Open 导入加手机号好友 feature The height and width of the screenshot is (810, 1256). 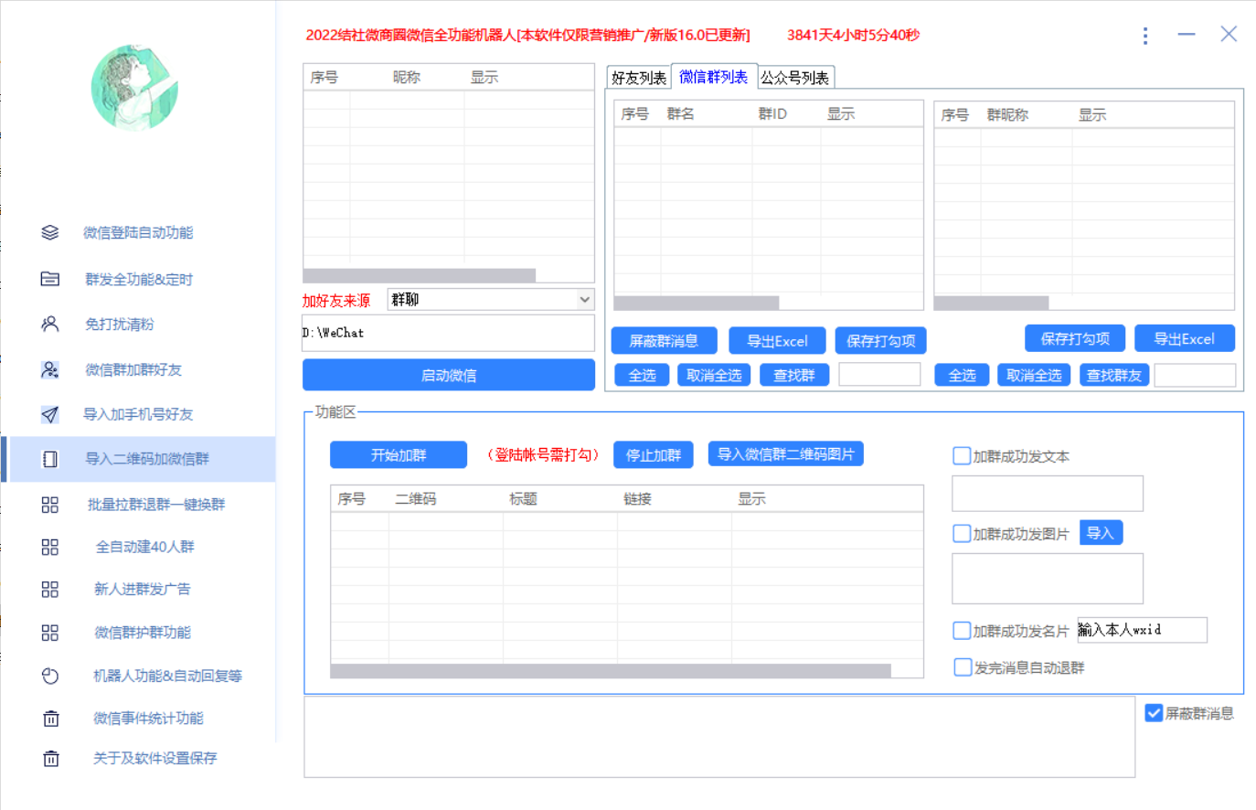[x=50, y=414]
